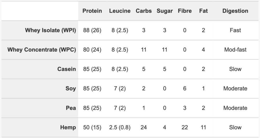The width and height of the screenshot is (260, 138).
Task: Click the Casein row label
Action: (67, 69)
